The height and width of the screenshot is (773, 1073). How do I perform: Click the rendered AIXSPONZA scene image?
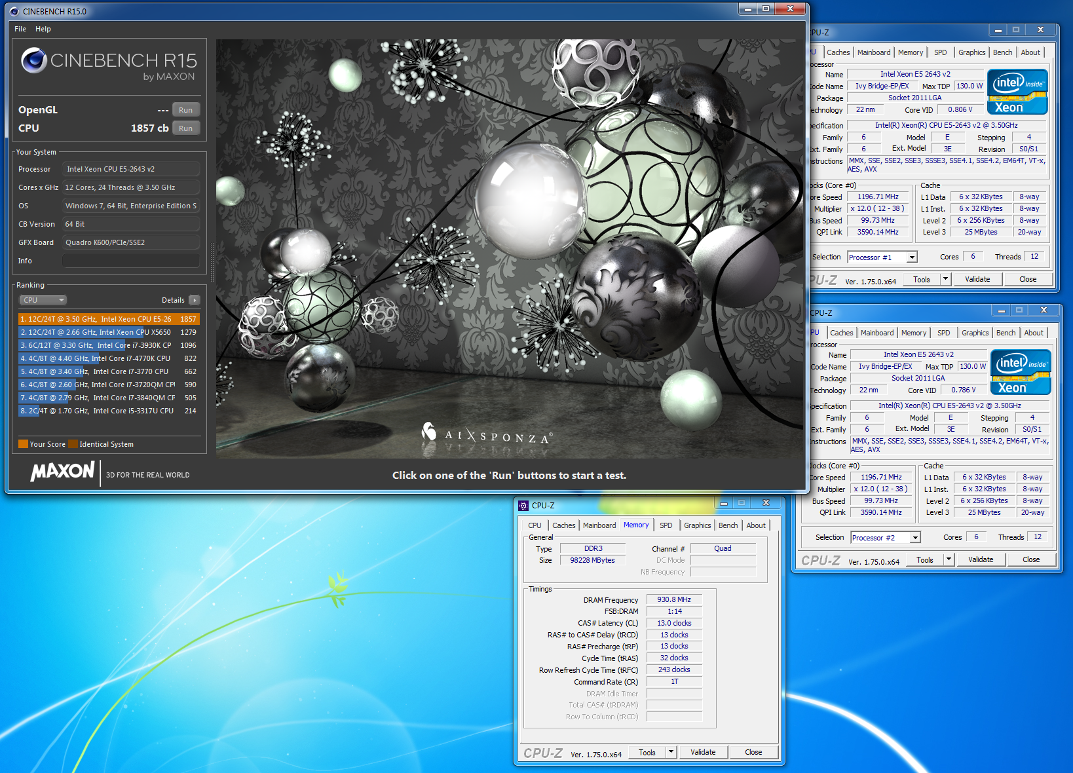coord(510,248)
